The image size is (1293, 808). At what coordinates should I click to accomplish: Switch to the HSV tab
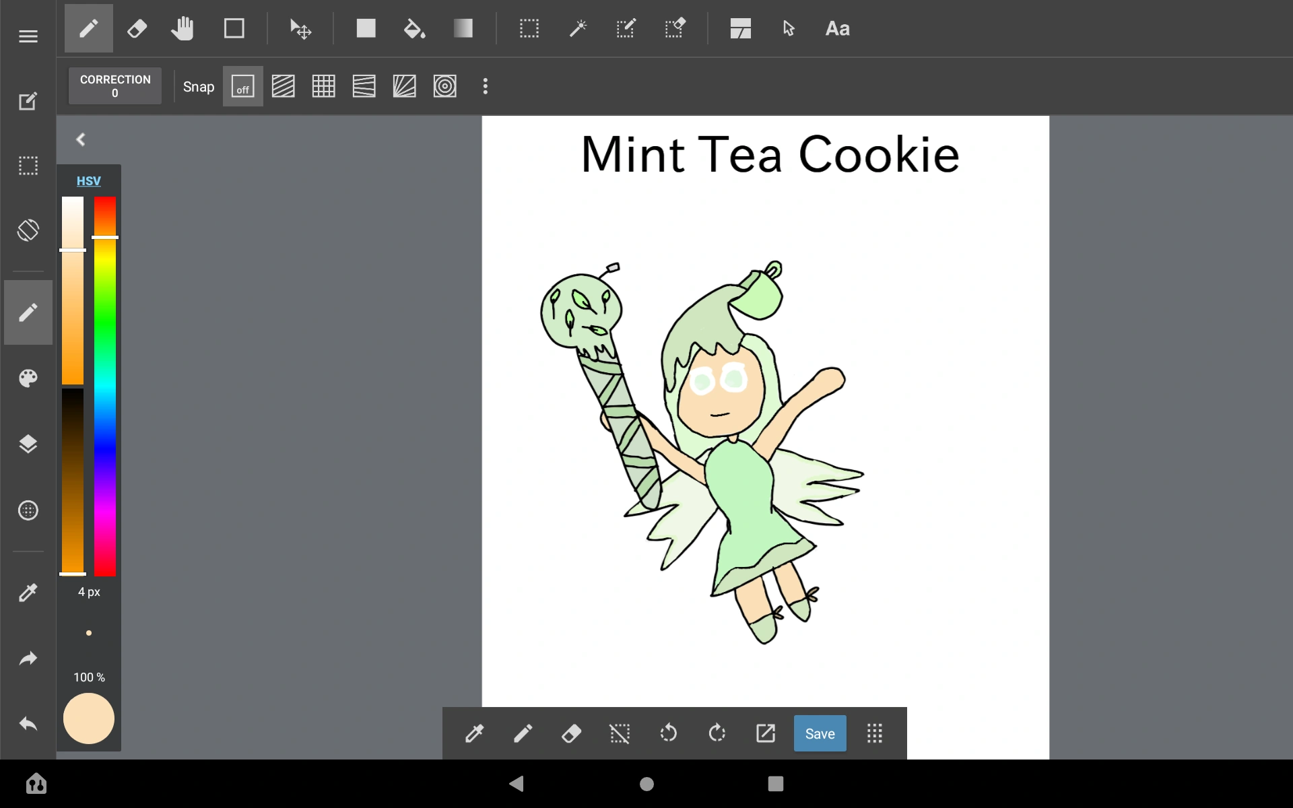click(x=88, y=180)
